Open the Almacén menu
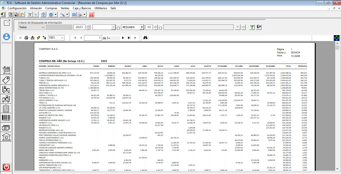 coord(36,8)
